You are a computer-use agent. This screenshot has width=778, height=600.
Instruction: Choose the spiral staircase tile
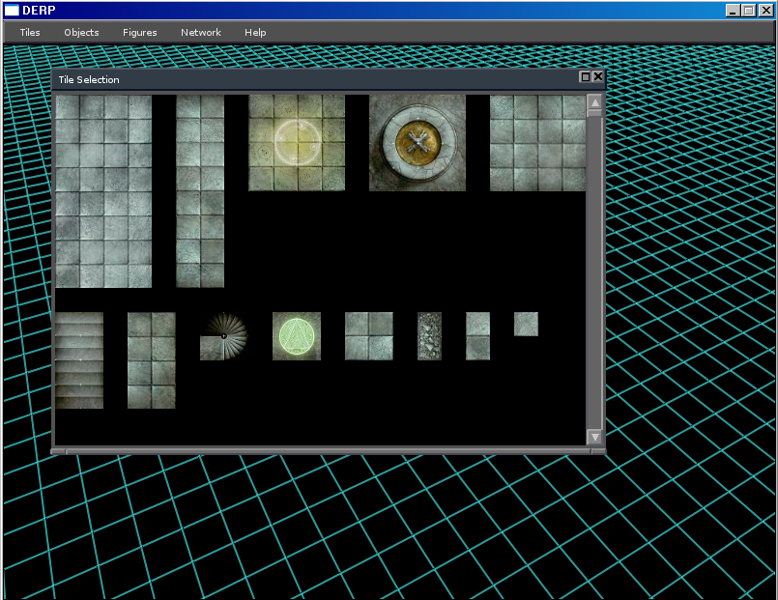(x=224, y=336)
